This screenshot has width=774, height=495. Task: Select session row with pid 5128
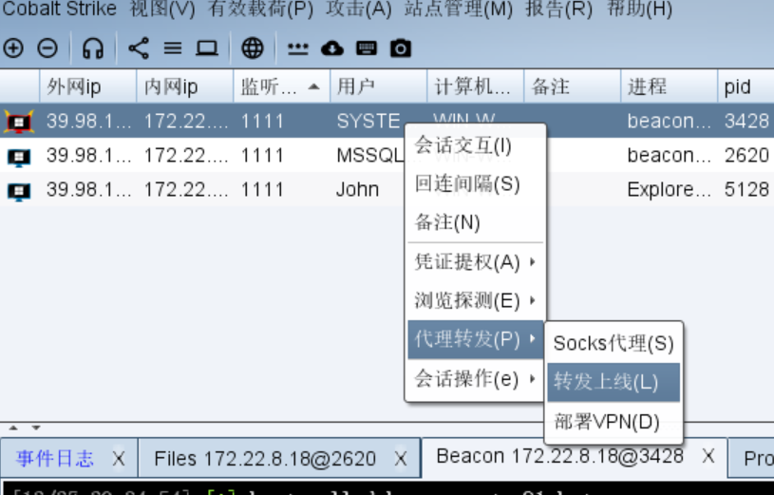tap(387, 190)
